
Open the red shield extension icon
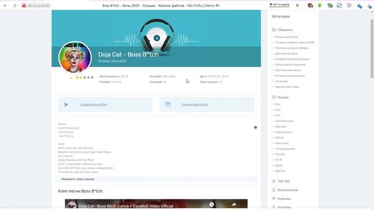coord(310,5)
